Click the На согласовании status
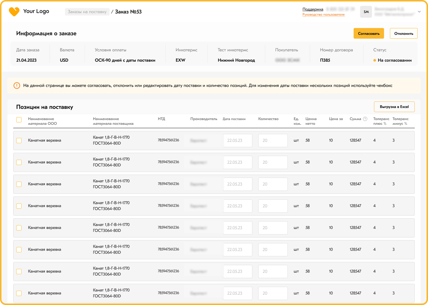 (392, 60)
